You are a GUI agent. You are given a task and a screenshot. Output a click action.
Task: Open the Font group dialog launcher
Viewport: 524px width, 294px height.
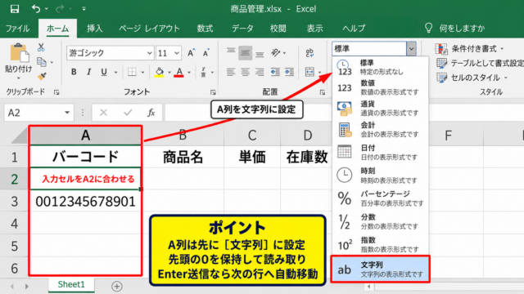(x=213, y=92)
